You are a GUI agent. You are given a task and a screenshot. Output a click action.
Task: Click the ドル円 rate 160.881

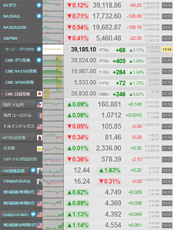(x=110, y=104)
